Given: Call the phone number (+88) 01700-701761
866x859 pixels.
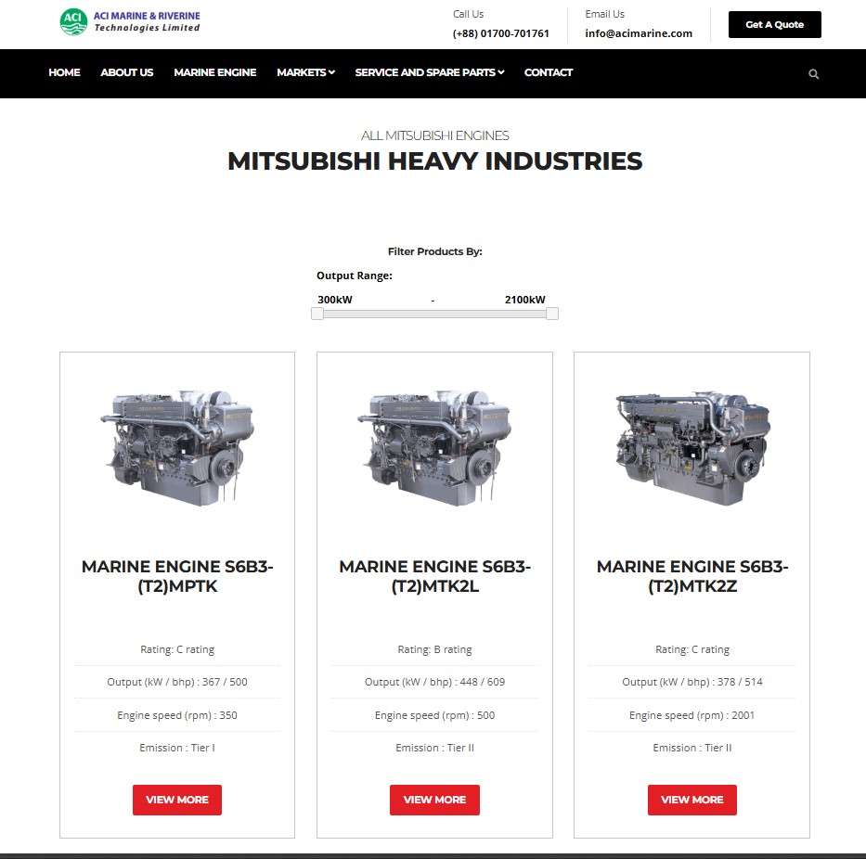Looking at the screenshot, I should [x=500, y=33].
